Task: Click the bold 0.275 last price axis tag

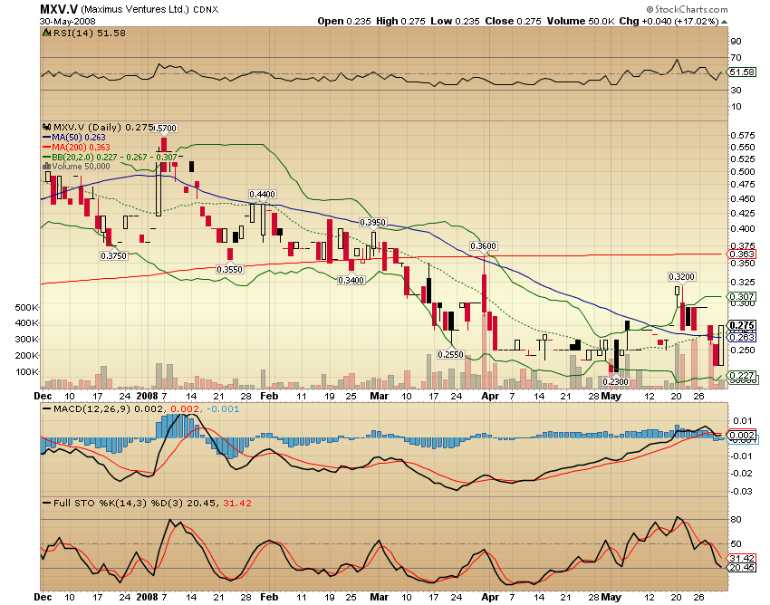Action: pos(742,325)
